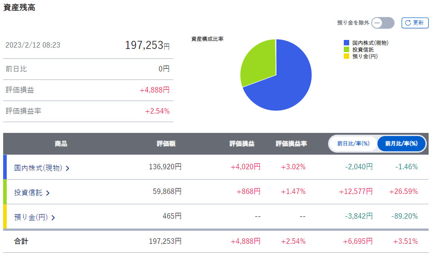Click the circular refresh arrow icon
Viewport: 434px width, 255px height.
[408, 23]
